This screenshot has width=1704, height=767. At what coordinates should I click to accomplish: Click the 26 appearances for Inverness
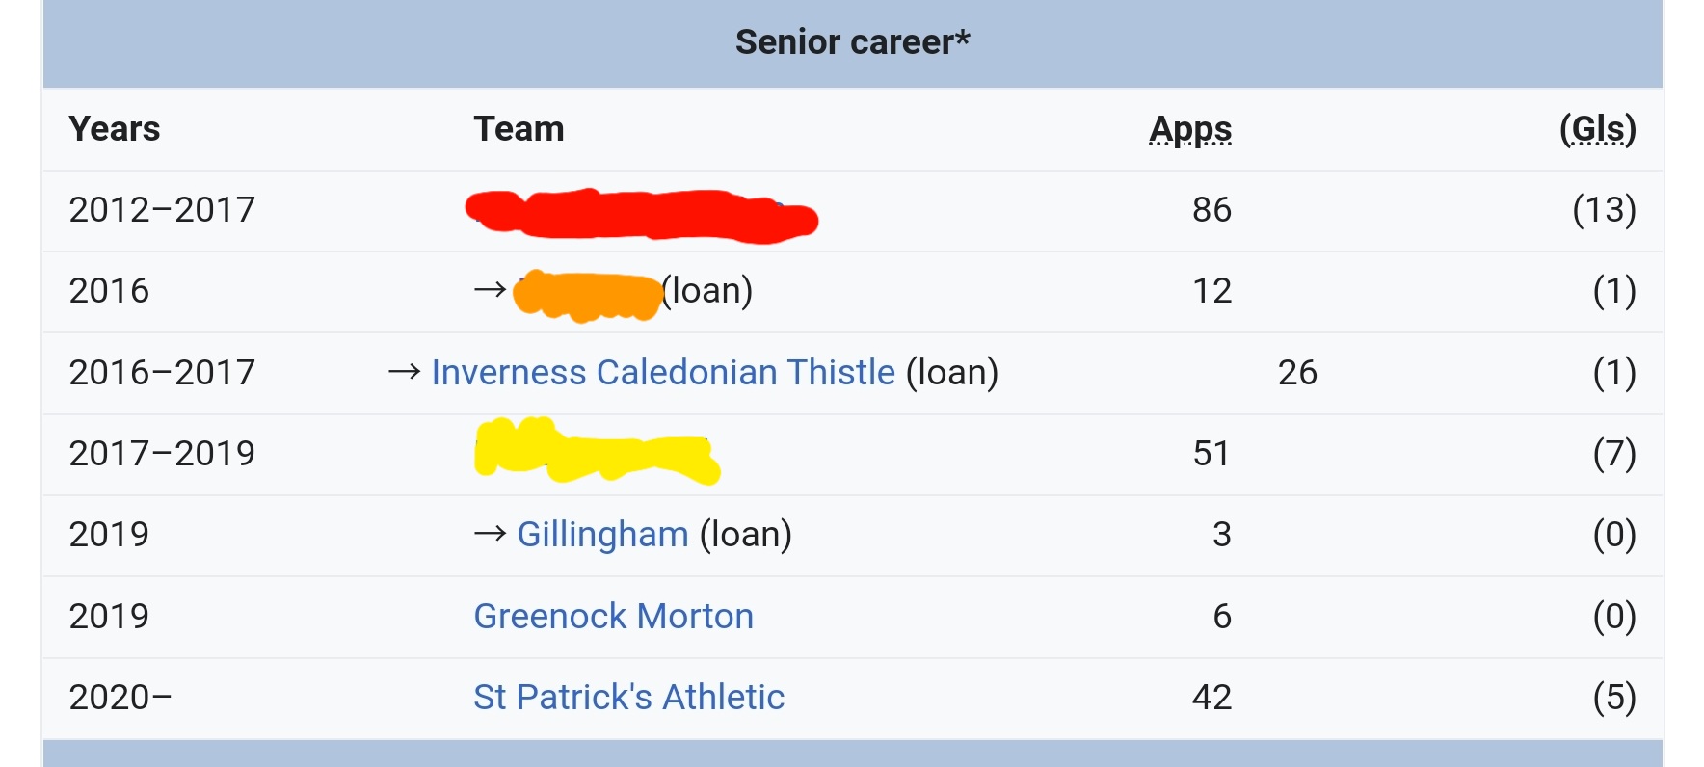[x=1297, y=373]
